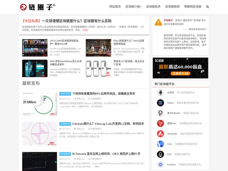Click 注册领¥20 button in banner
This screenshot has width=228, height=171.
pos(180,73)
